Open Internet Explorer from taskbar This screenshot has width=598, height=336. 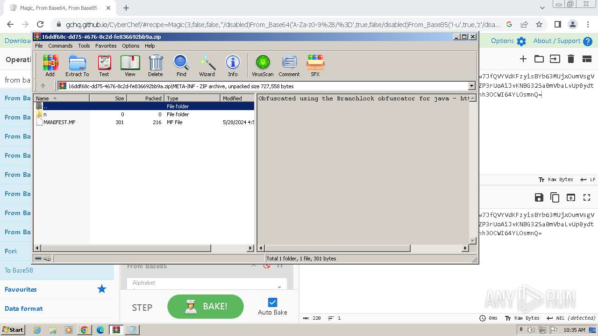37,330
